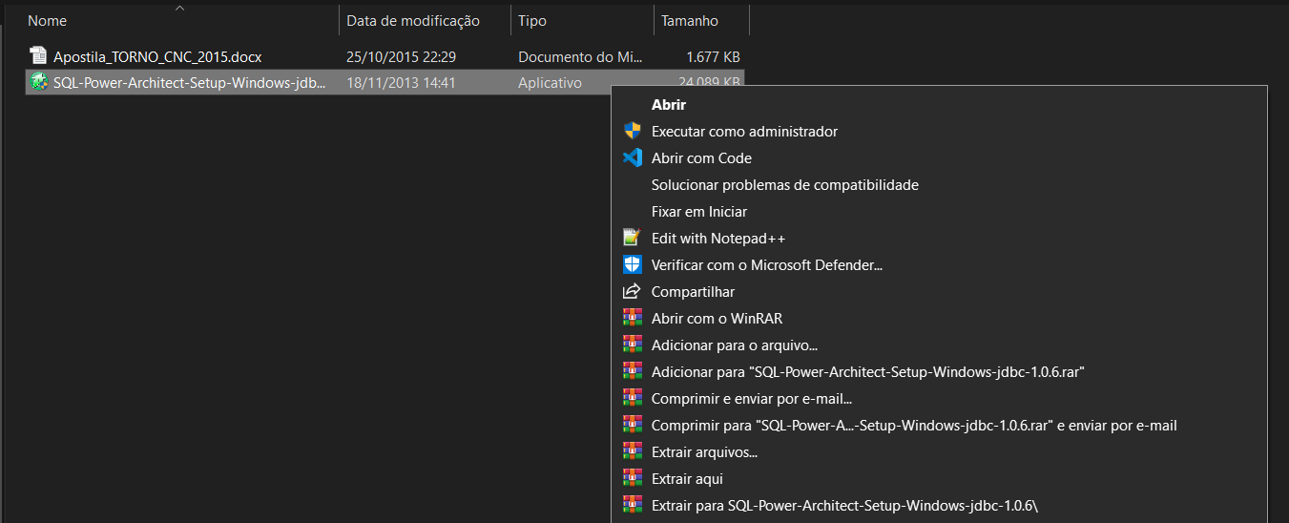This screenshot has height=523, width=1289.
Task: Click the SQL Power Architect installer file icon
Action: coord(37,82)
